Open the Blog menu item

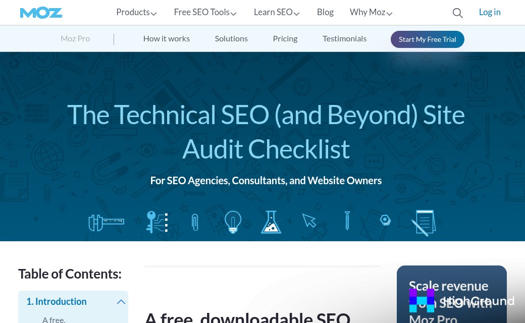coord(325,12)
